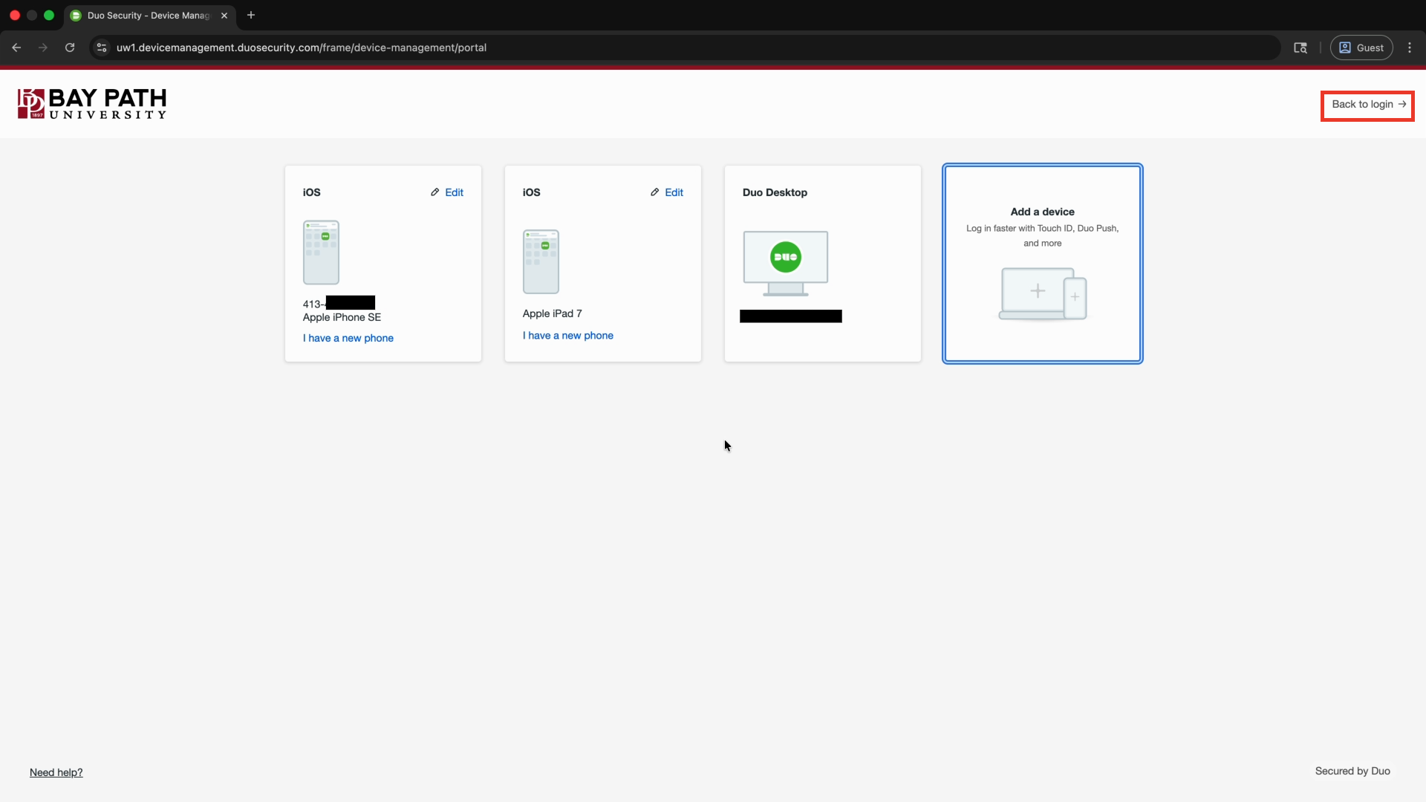Click the pencil icon on iPhone SE card

(435, 192)
